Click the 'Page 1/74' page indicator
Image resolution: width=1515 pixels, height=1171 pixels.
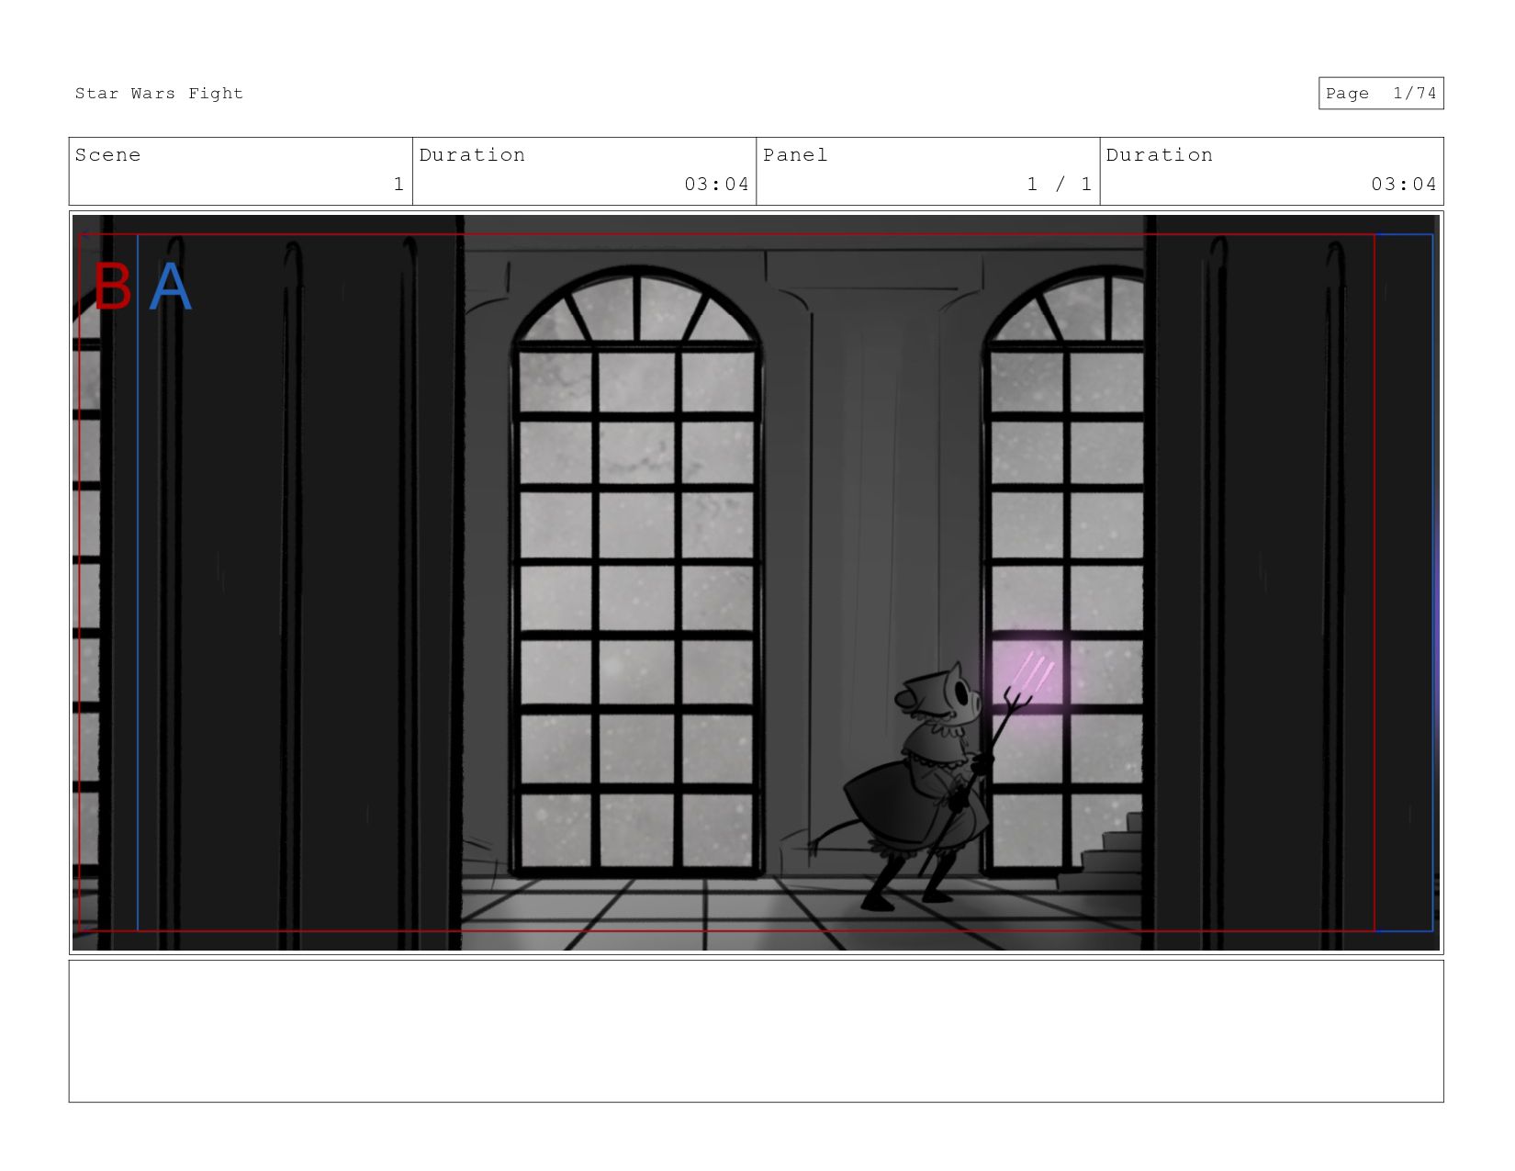point(1381,94)
